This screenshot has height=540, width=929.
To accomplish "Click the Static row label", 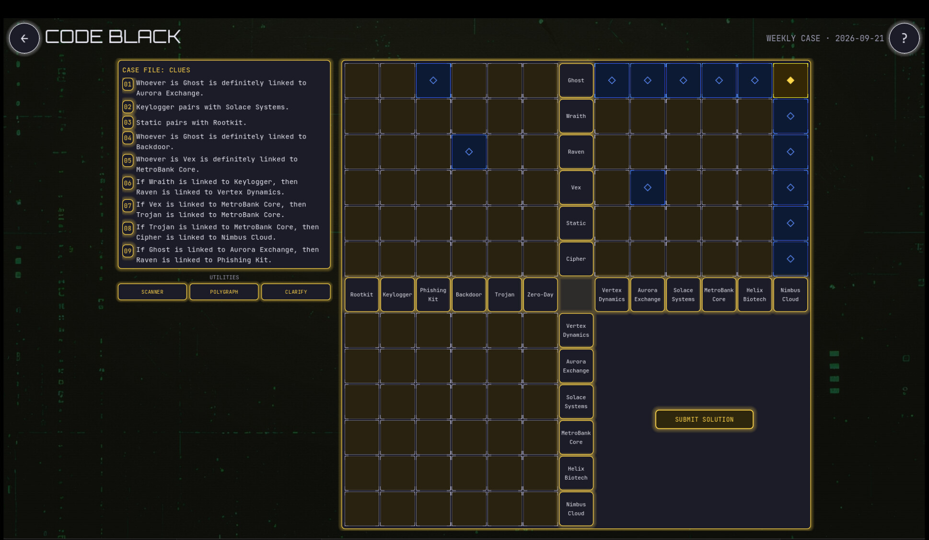I will coord(576,223).
